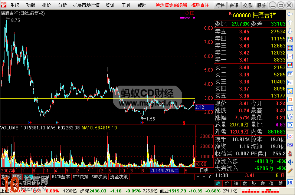Switch to the intraday line chart icon
This screenshot has height=195, width=295.
(290, 56)
